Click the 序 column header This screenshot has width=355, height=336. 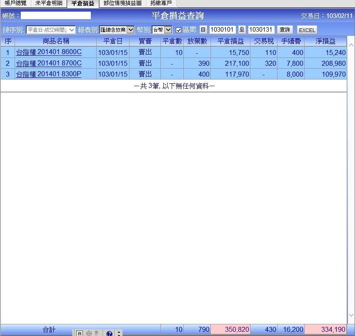click(x=7, y=41)
